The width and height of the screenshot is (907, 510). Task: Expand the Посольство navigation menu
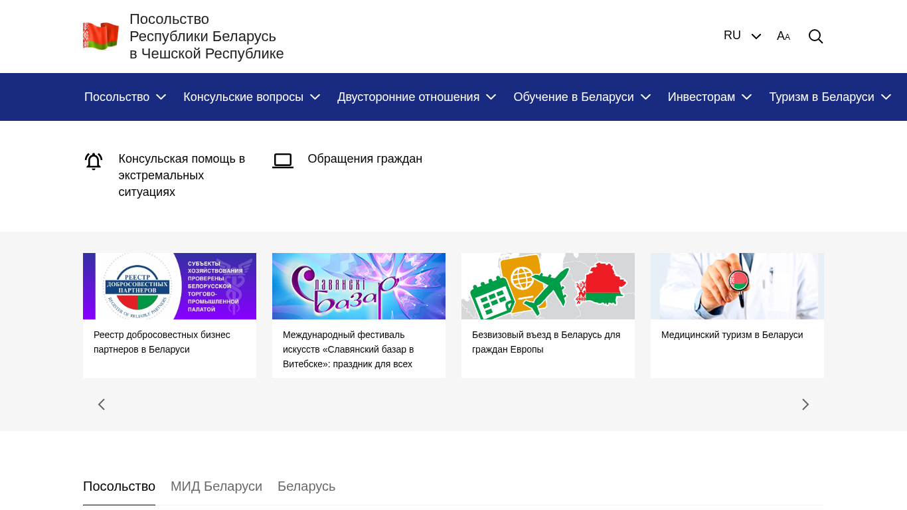[125, 97]
